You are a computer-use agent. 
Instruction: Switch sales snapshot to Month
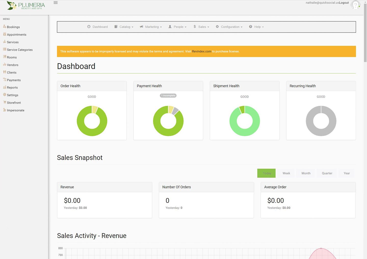tap(306, 173)
